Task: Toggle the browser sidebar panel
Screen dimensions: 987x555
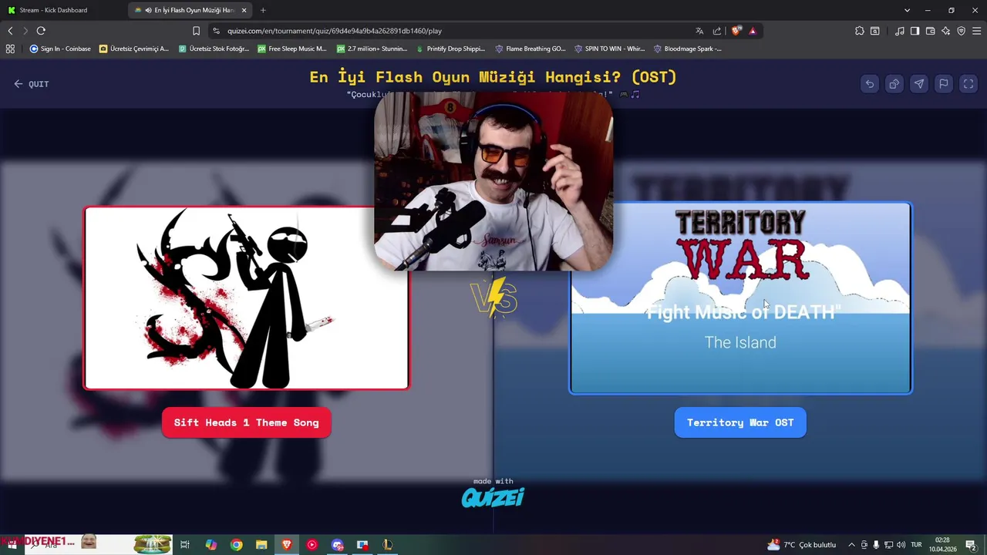Action: [x=915, y=31]
